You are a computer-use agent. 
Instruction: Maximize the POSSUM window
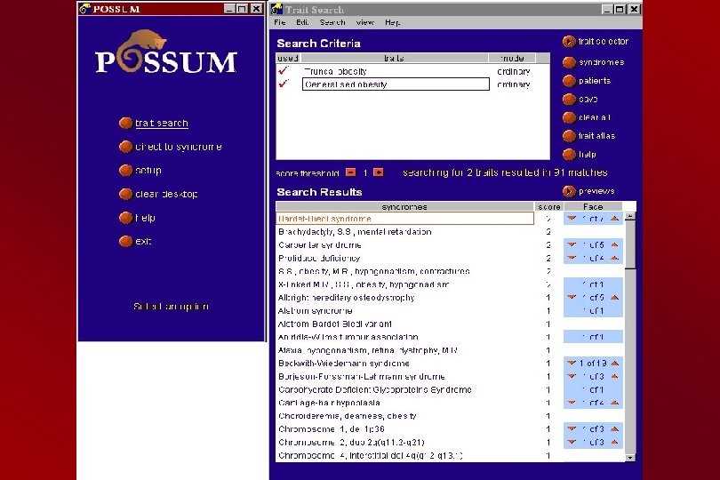(243, 9)
